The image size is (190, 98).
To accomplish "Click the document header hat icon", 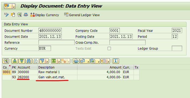I will click(x=26, y=15).
